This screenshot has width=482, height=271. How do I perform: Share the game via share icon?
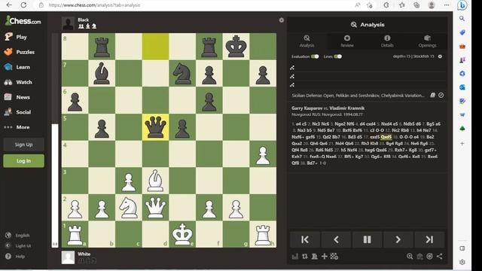440,256
